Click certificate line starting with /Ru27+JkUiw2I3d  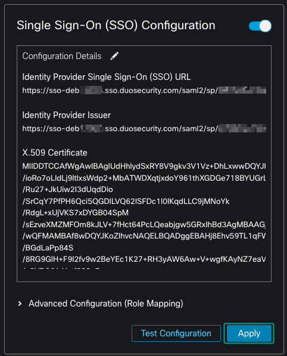pyautogui.click(x=67, y=190)
